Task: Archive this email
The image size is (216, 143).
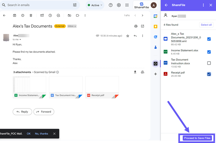Action: coord(15,15)
